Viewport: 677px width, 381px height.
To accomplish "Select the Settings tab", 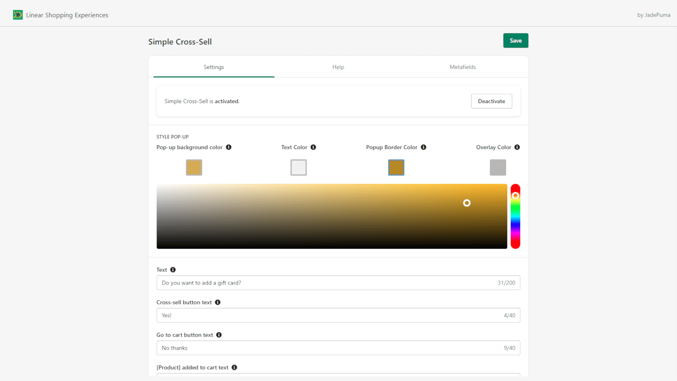I will (x=214, y=66).
